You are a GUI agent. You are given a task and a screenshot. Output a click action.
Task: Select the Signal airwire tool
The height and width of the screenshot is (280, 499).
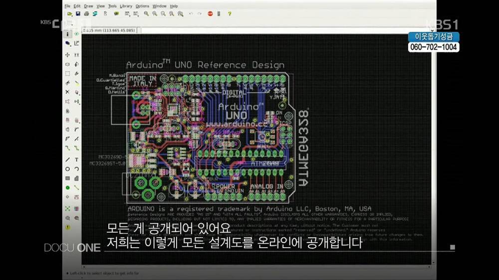(x=76, y=187)
